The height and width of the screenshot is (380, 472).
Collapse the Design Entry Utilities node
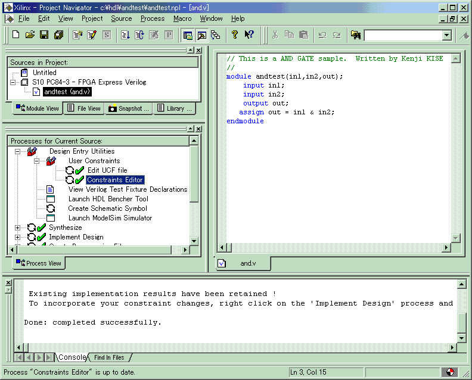pyautogui.click(x=17, y=151)
